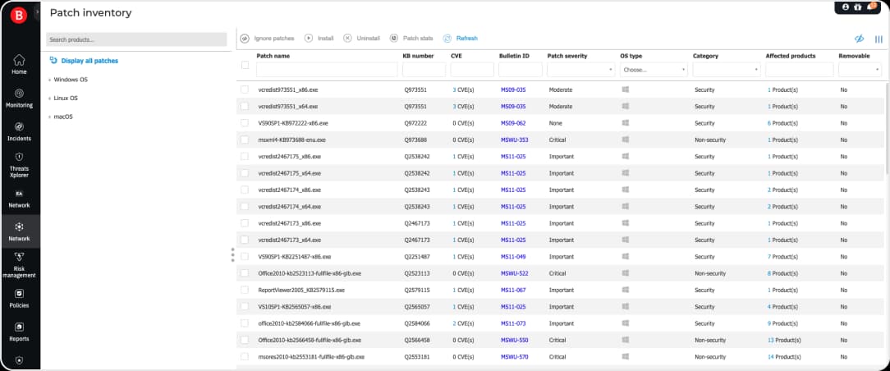Open the 6 Product(s) link for VS90SP1-KB972222

782,123
